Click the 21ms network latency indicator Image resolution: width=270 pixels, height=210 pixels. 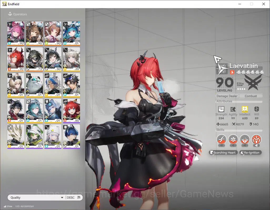pos(8,206)
